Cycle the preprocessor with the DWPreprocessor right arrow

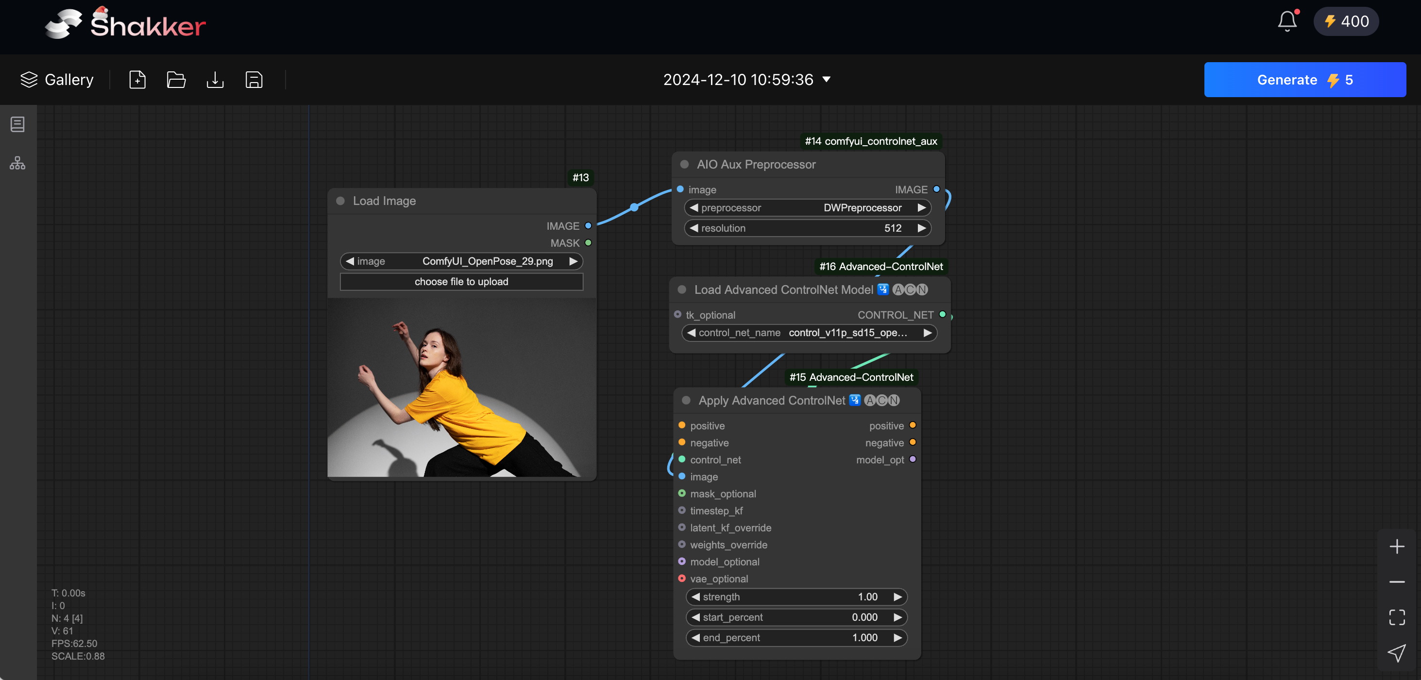[x=921, y=208]
